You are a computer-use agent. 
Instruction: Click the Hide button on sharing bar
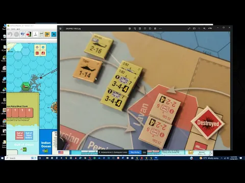click(144, 152)
